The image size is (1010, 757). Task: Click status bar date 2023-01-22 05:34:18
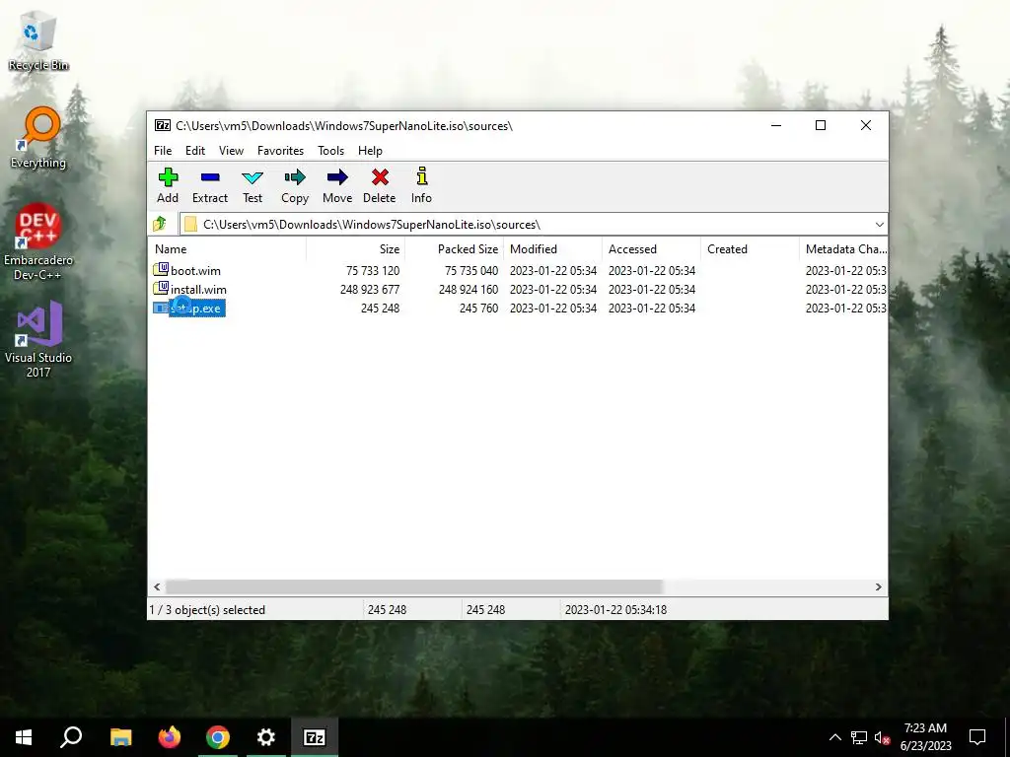[x=615, y=609]
